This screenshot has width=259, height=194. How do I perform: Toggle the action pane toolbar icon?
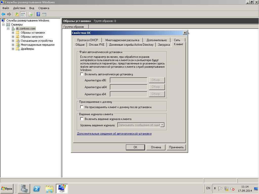pos(44,14)
